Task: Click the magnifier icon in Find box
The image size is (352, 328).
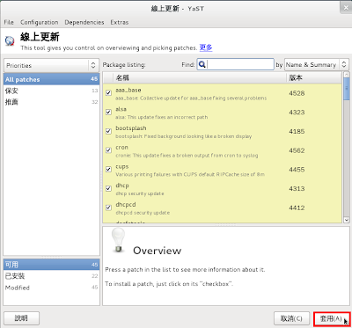Action: coord(202,64)
